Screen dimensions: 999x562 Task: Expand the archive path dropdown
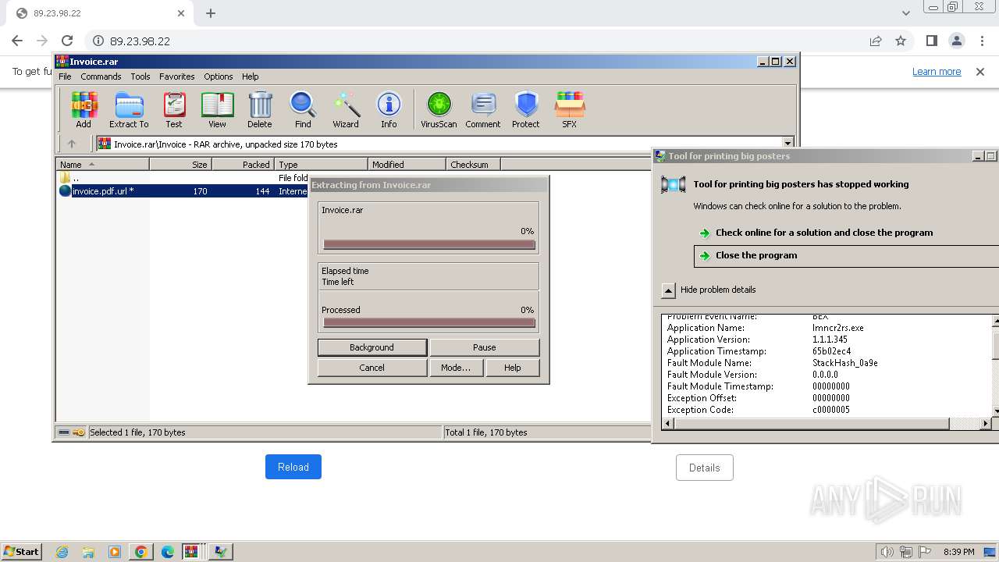point(787,144)
